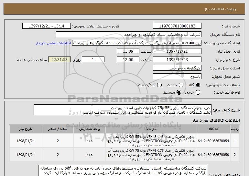Click remaining days field showing 1
The width and height of the screenshot is (249, 176).
(93, 60)
